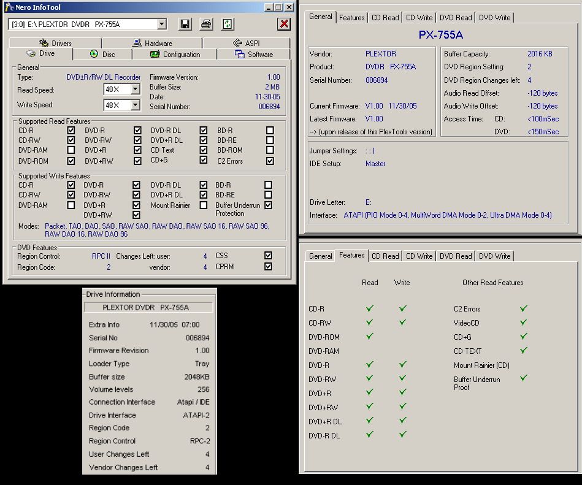Toggle the BD-ROM checkbox
This screenshot has height=485, width=582.
pos(270,150)
